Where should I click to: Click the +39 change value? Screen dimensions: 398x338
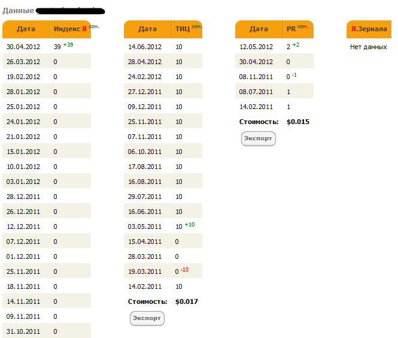[x=68, y=45]
